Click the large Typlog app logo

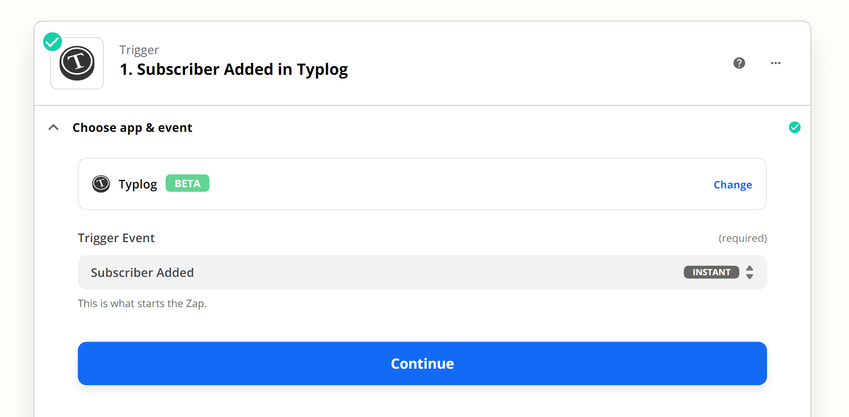point(77,63)
